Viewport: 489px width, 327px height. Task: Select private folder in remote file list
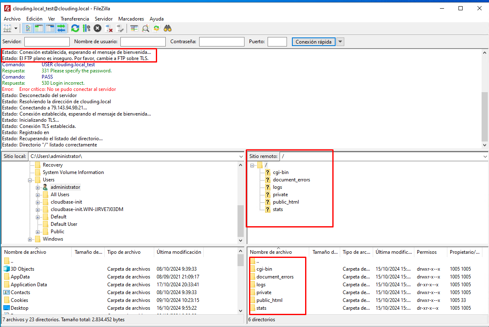(x=264, y=292)
